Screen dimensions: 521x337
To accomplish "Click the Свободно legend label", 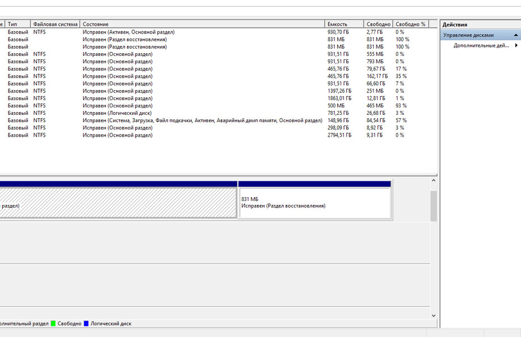I will pos(69,324).
